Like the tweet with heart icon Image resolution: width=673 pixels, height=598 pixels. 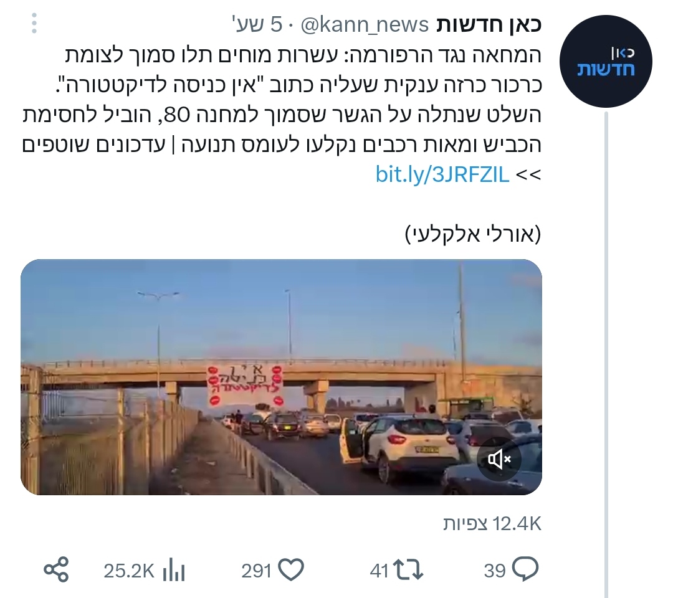tap(291, 570)
